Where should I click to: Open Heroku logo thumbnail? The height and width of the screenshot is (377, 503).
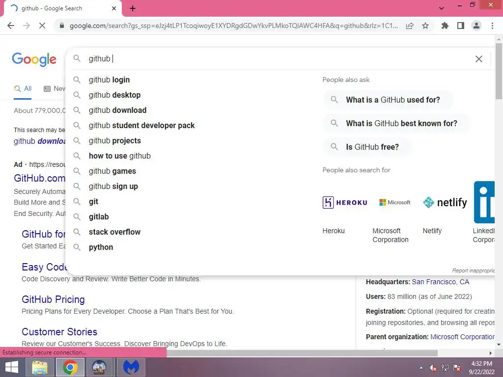click(345, 203)
